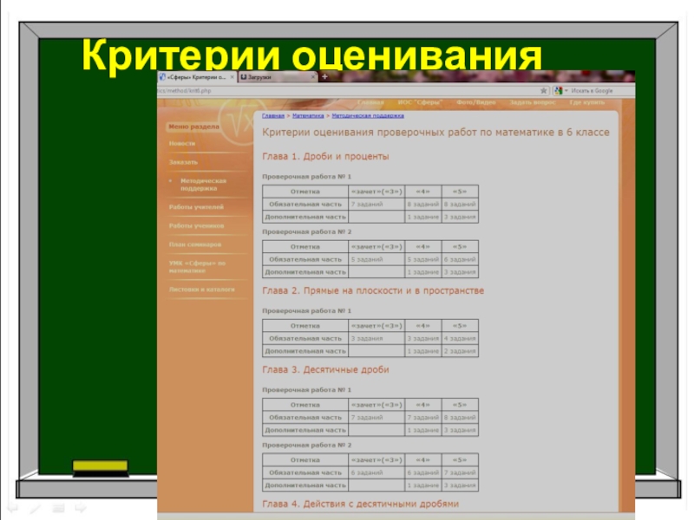This screenshot has height=520, width=694.
Task: Switch to the «Сферы» Критерии tab
Action: [x=198, y=77]
